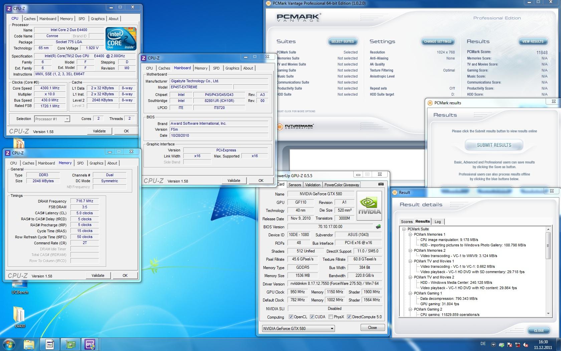
Task: Toggle the PhysX checkbox in GPU-Z
Action: point(331,317)
